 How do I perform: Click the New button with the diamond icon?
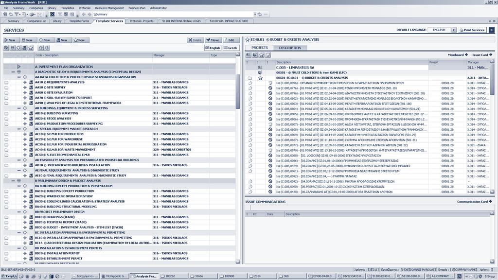[x=45, y=40]
